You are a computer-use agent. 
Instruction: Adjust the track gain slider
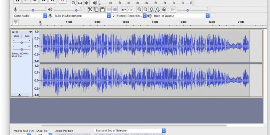click(x=22, y=42)
